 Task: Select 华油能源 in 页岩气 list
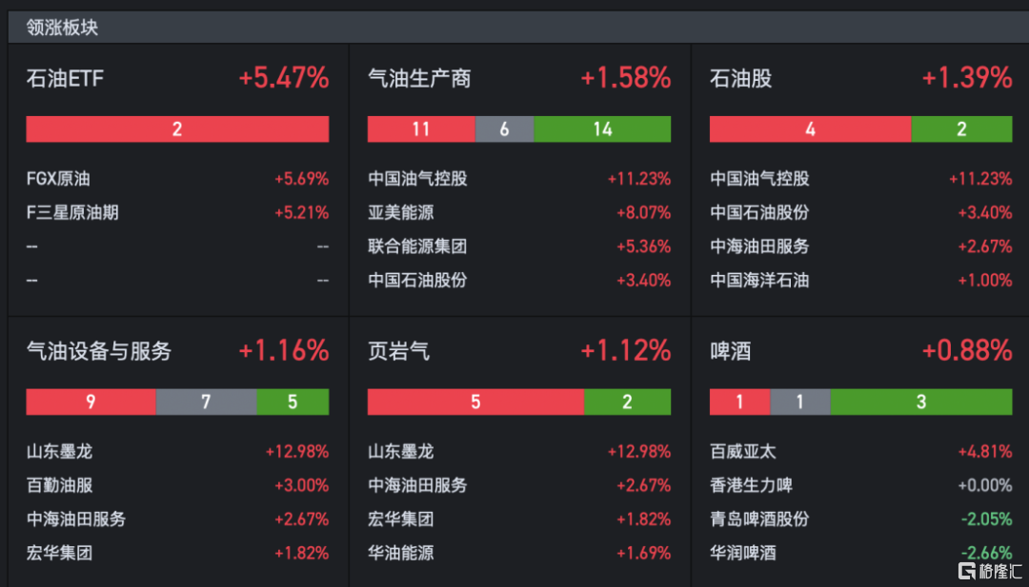coord(519,554)
